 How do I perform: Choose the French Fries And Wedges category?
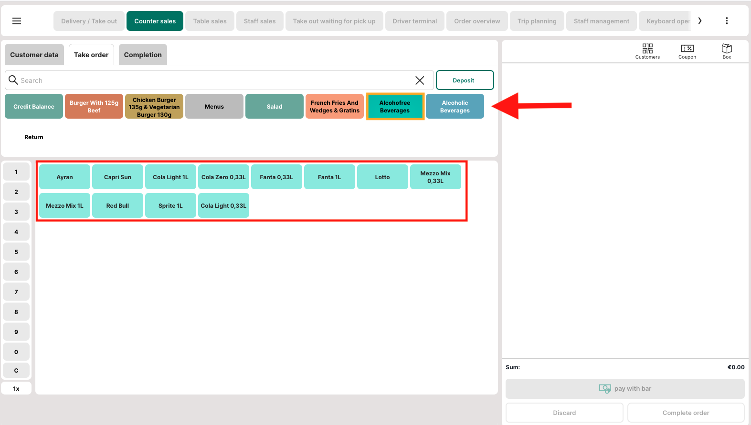click(334, 107)
